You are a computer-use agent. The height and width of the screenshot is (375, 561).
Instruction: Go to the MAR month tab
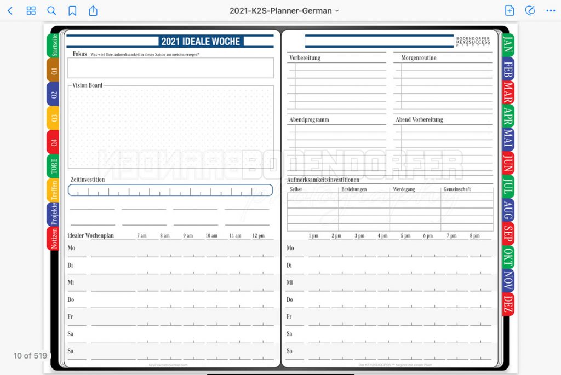pyautogui.click(x=508, y=92)
